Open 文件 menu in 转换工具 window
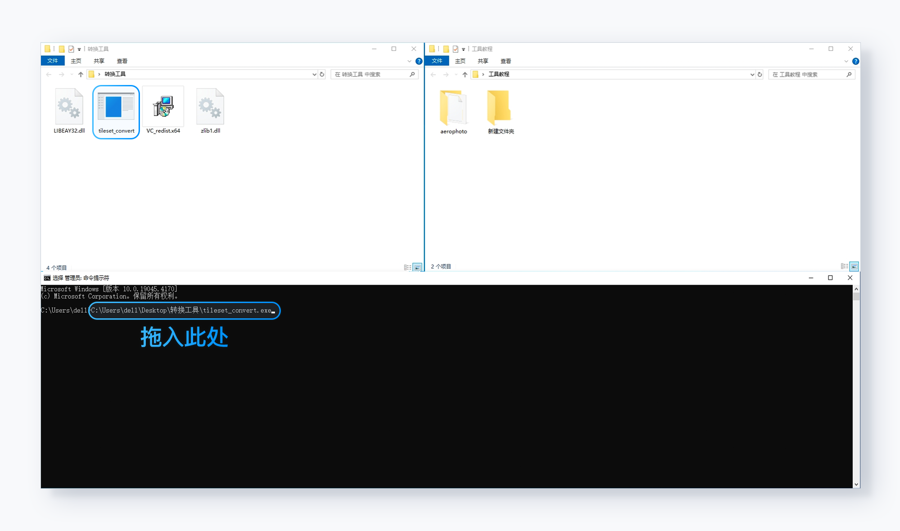 point(53,61)
